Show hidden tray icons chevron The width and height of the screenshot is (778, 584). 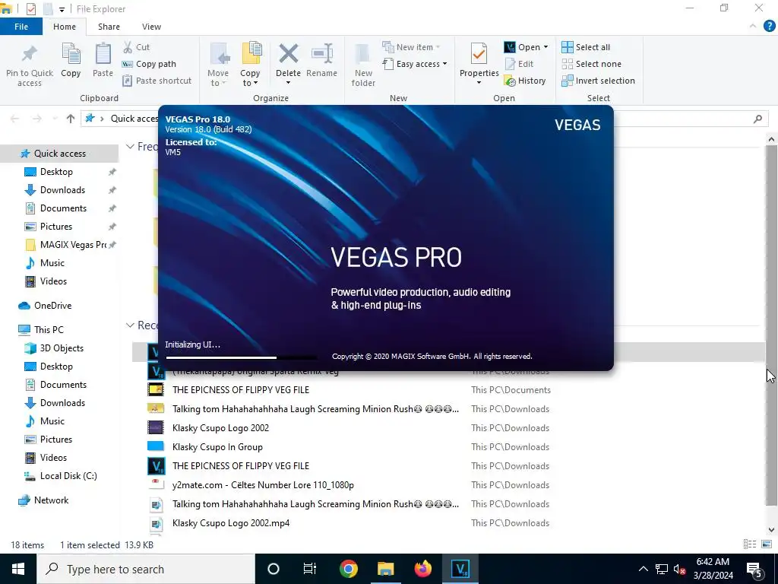tap(643, 569)
